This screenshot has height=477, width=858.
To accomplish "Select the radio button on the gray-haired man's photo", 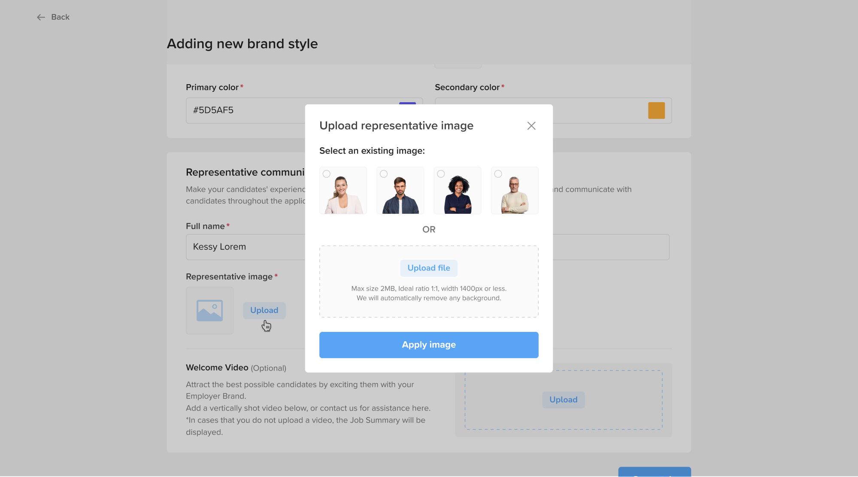I will 498,173.
